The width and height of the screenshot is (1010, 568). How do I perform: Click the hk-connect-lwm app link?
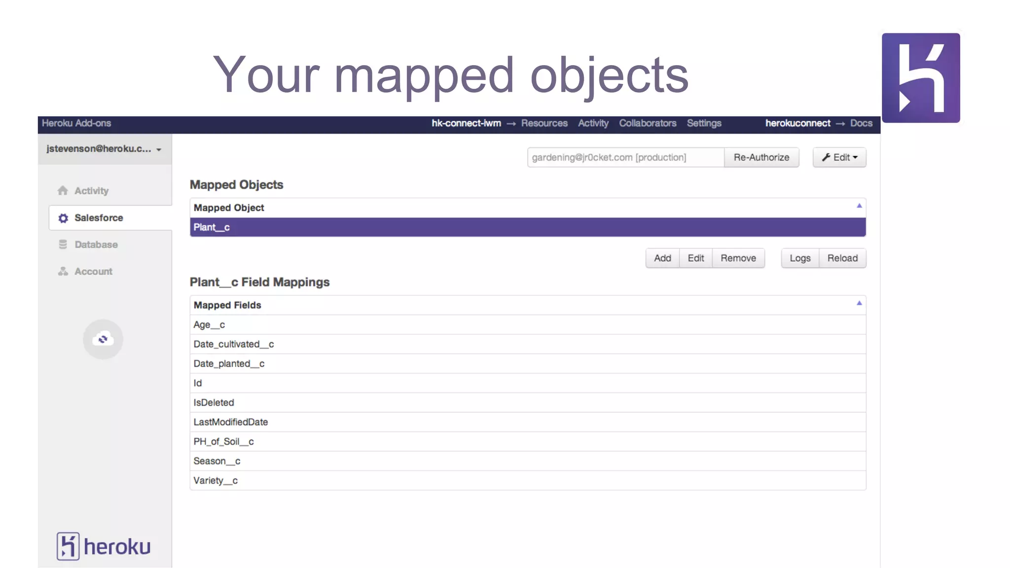[x=466, y=123]
